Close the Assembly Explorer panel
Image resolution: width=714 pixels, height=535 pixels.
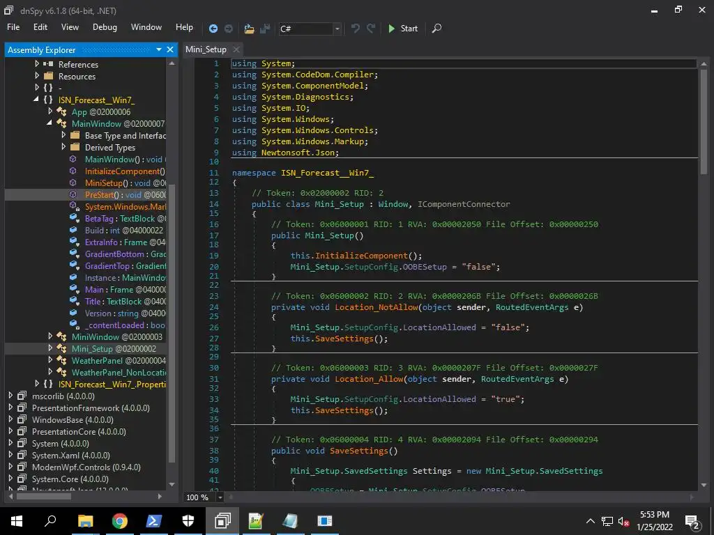coord(171,49)
